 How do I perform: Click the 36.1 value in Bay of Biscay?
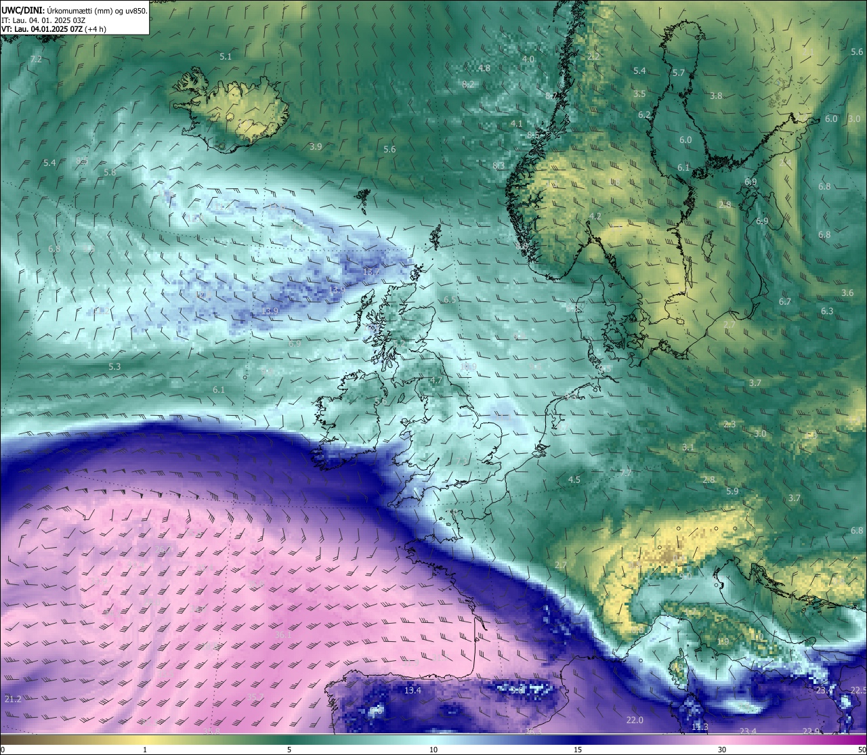coord(284,634)
